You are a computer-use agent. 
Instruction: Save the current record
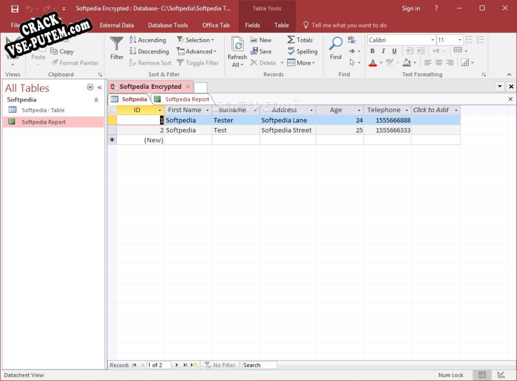pos(261,51)
